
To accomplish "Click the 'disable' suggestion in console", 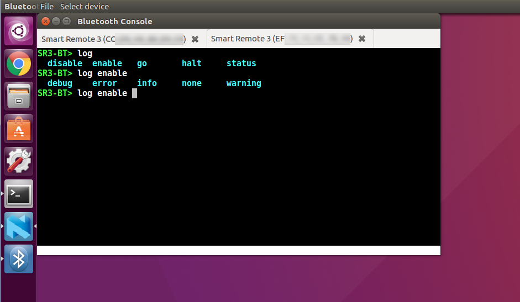I will pyautogui.click(x=65, y=63).
